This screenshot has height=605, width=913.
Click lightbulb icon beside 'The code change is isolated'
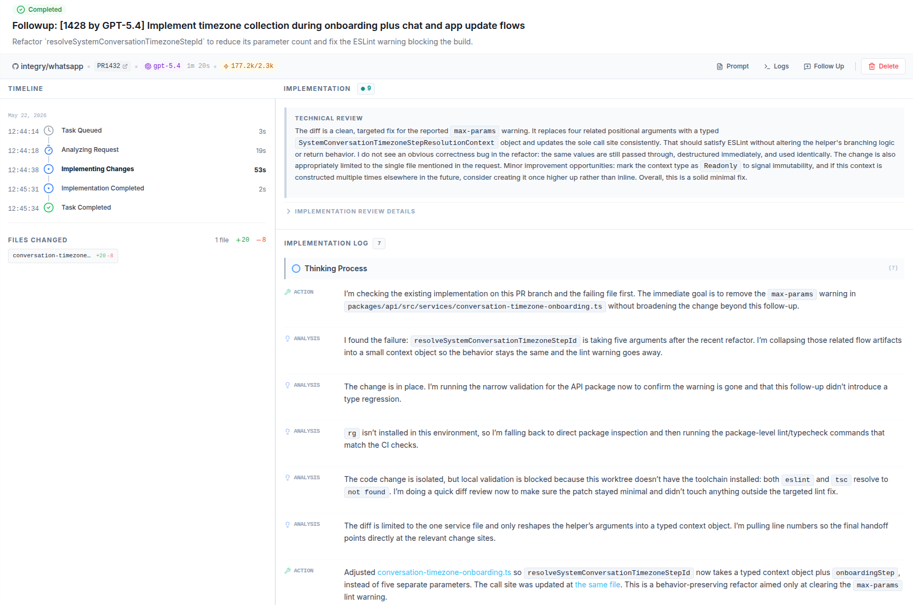(x=288, y=478)
